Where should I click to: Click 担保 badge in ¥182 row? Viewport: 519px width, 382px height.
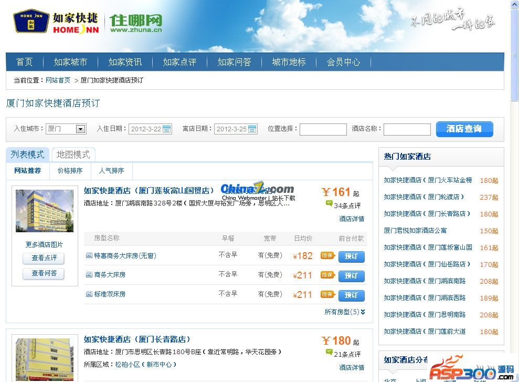point(327,255)
